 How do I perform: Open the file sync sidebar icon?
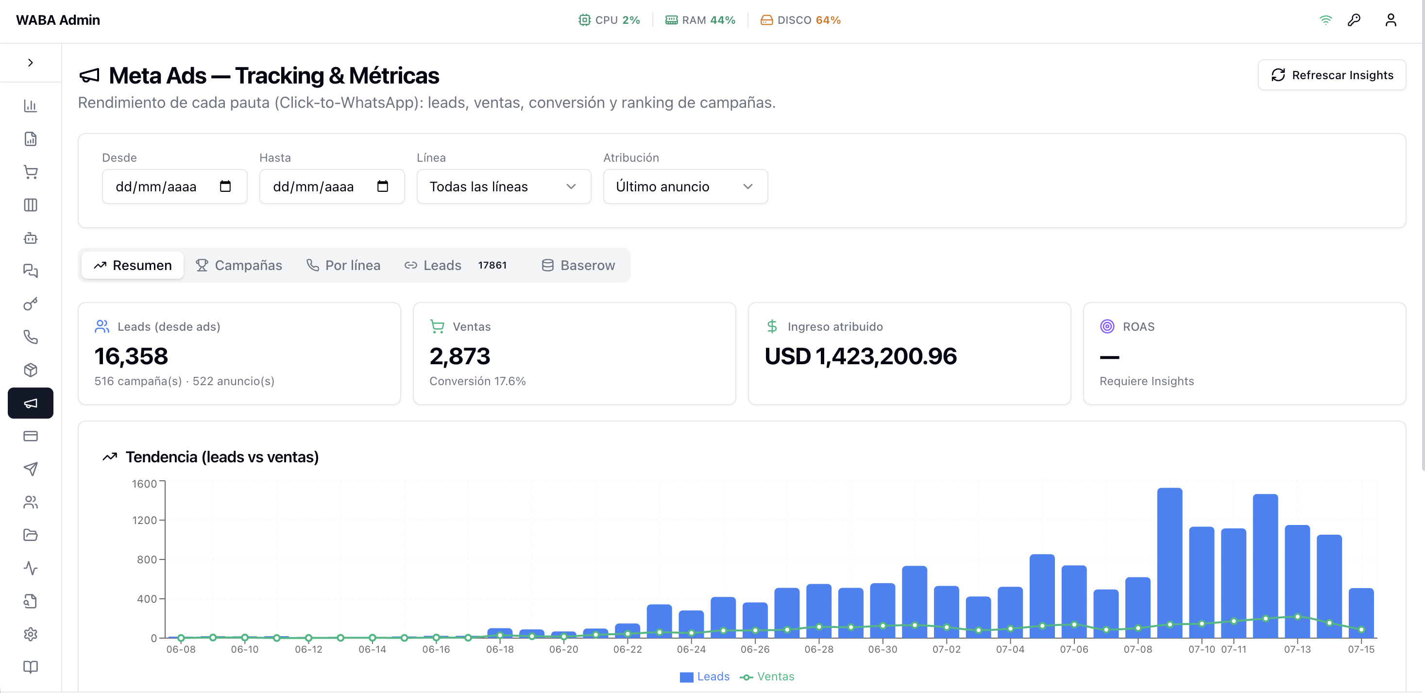click(x=31, y=601)
